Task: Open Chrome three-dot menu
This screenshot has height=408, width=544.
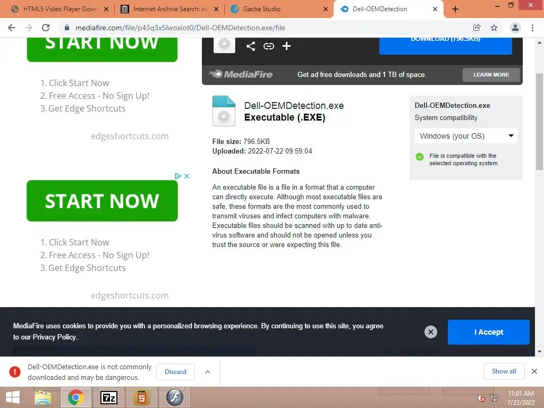Action: (x=532, y=28)
